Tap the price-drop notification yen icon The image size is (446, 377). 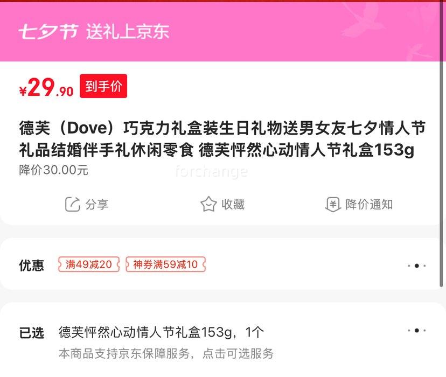point(333,205)
